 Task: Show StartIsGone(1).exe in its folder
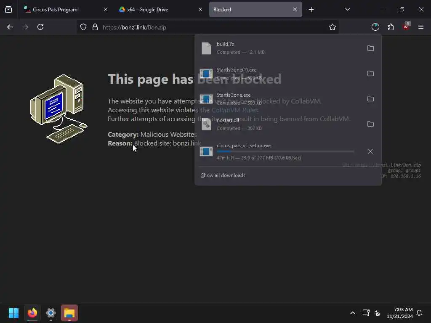click(370, 74)
